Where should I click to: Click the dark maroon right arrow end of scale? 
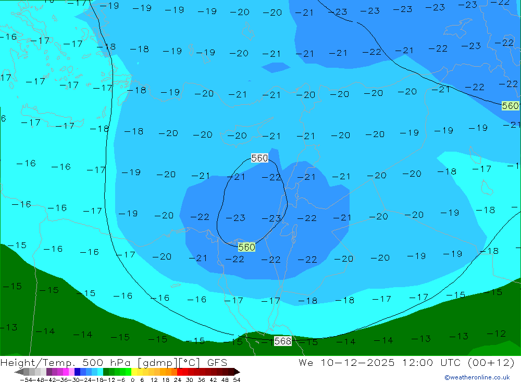[x=237, y=372]
